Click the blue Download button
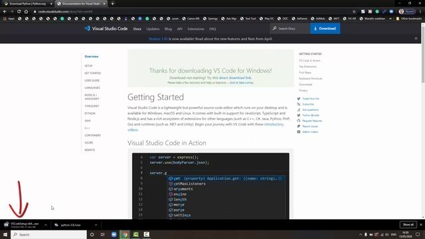This screenshot has height=239, width=425. [325, 29]
